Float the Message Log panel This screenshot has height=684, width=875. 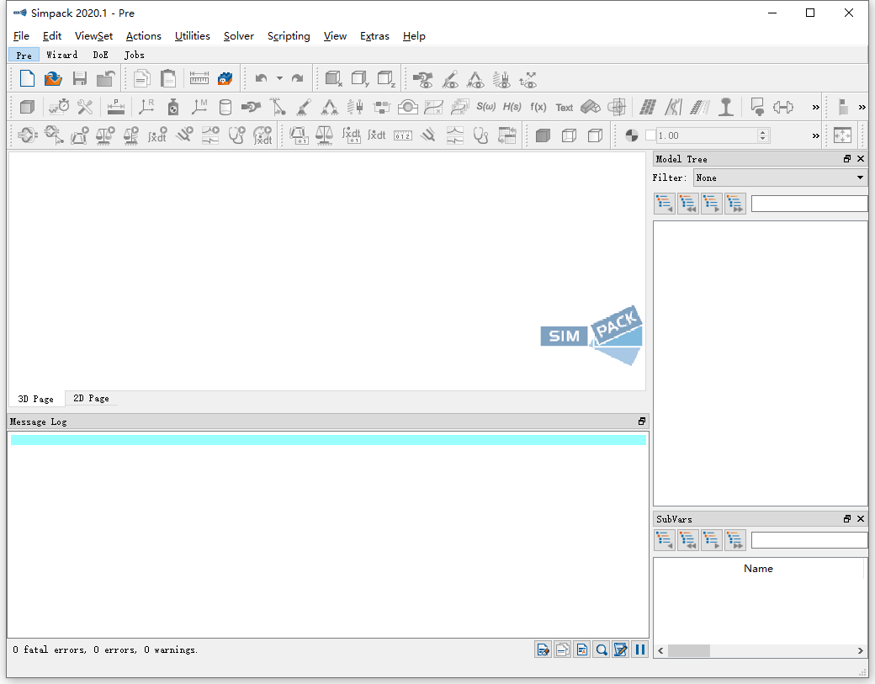(x=642, y=422)
